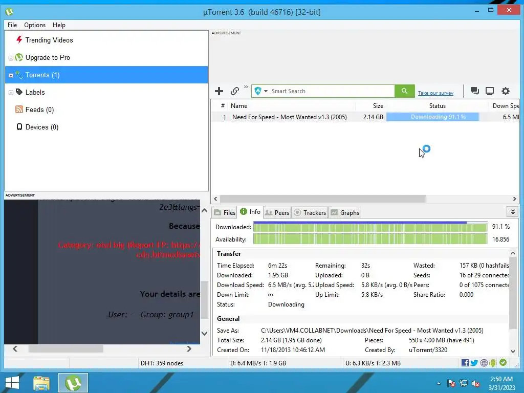Click the muted volume tray icon

(476, 384)
